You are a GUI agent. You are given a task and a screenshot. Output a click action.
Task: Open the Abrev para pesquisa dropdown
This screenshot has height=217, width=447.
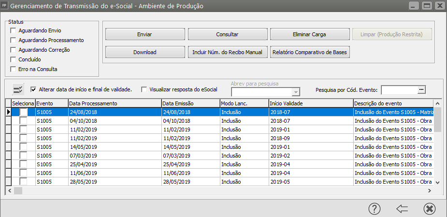tap(295, 92)
